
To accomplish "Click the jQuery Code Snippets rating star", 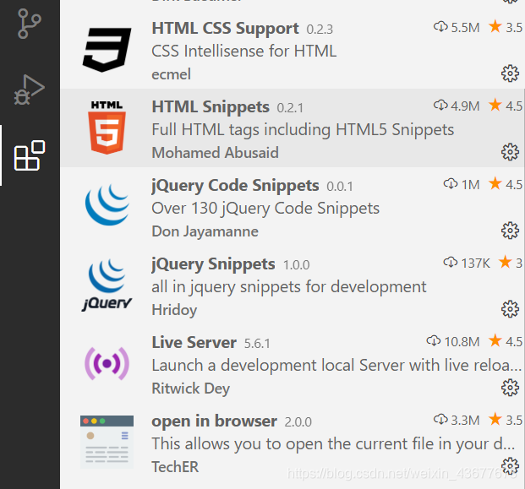I will (495, 183).
